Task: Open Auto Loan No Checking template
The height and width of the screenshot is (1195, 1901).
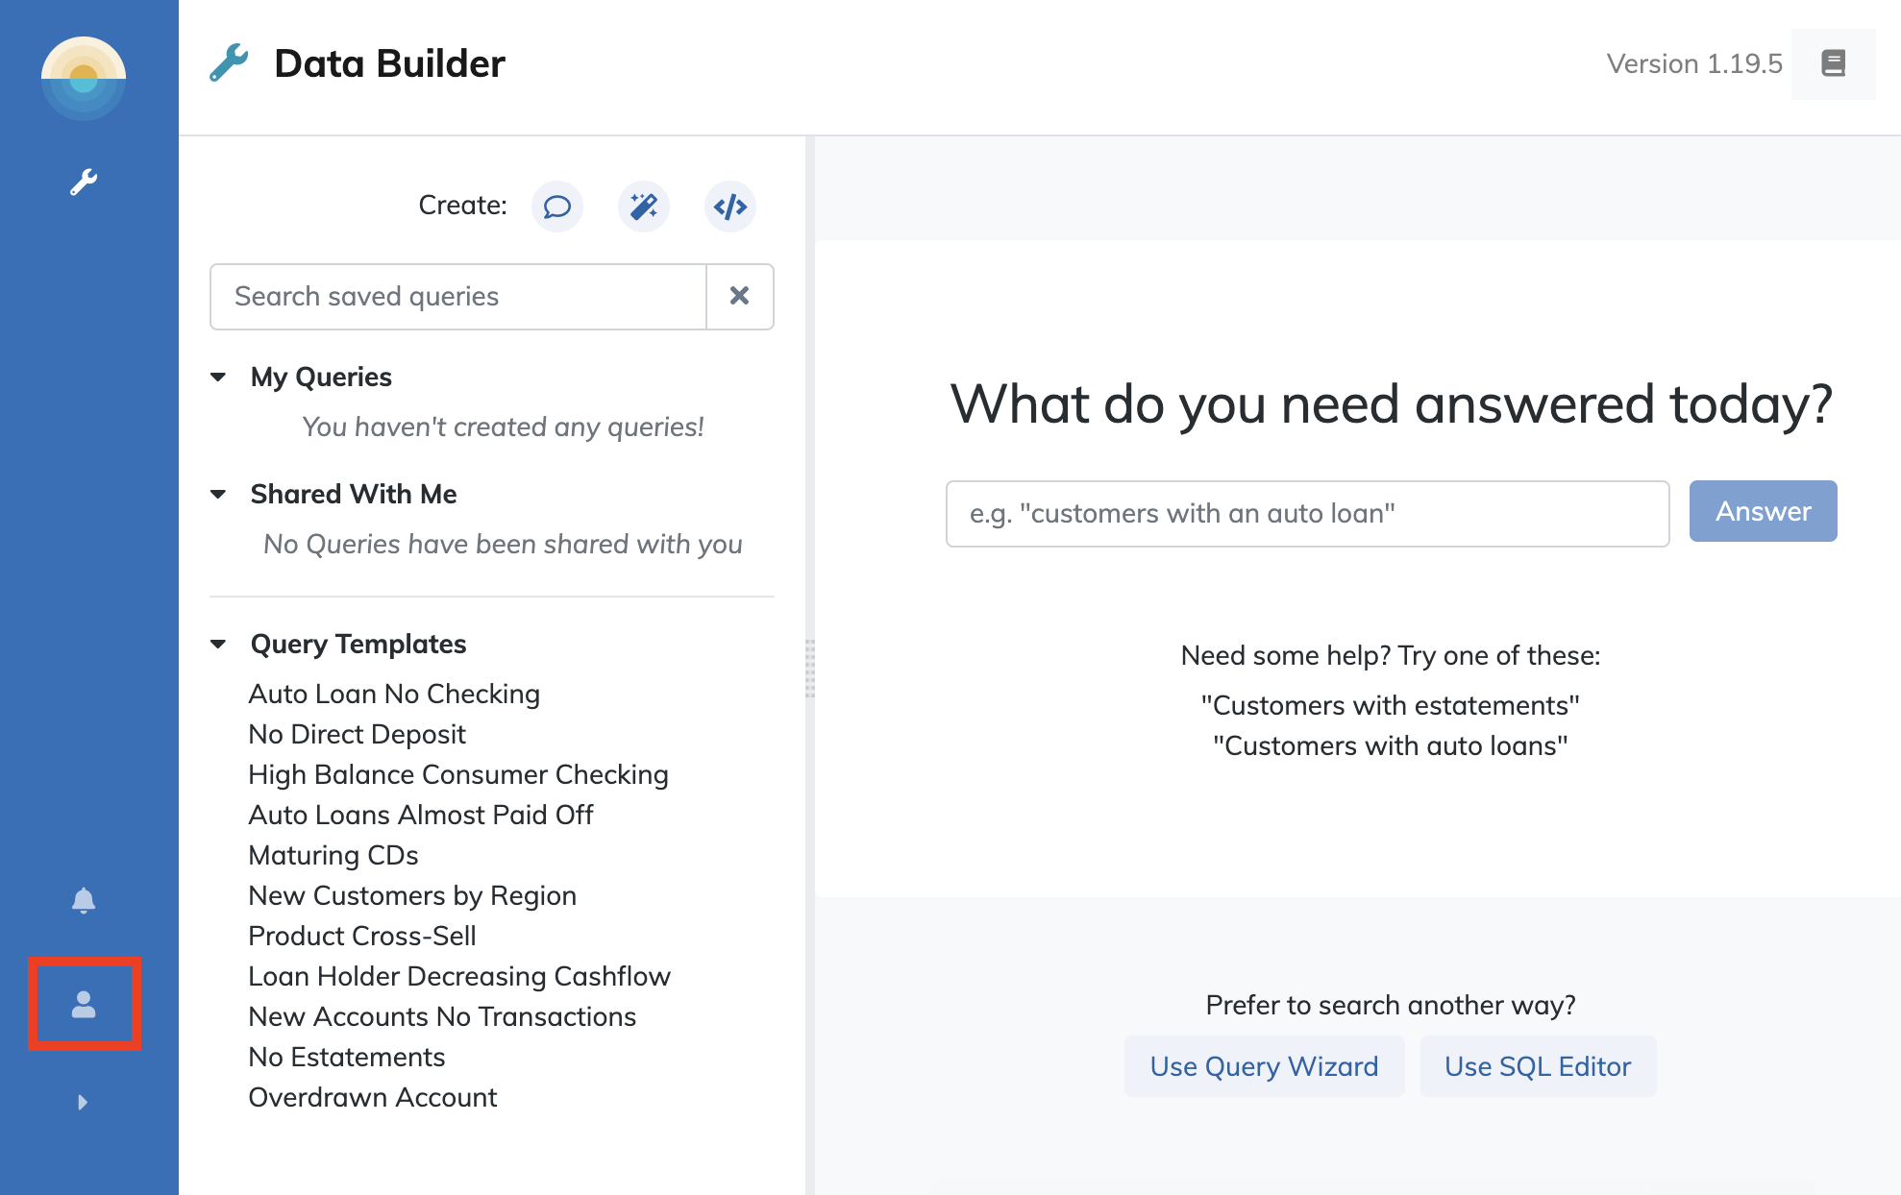Action: (394, 694)
